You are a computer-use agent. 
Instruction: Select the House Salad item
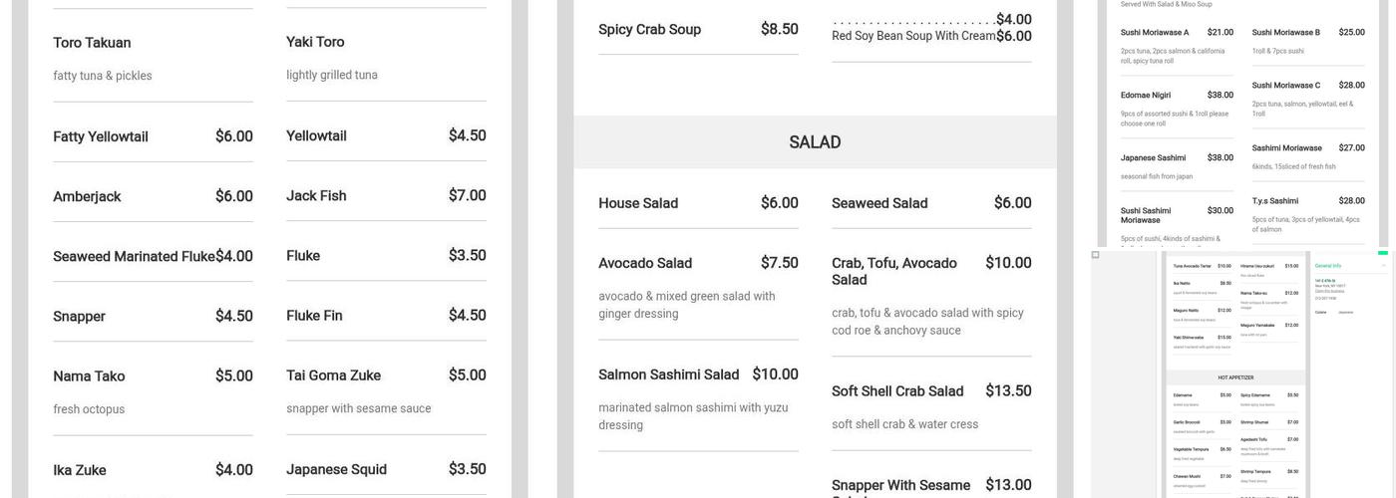[x=638, y=203]
